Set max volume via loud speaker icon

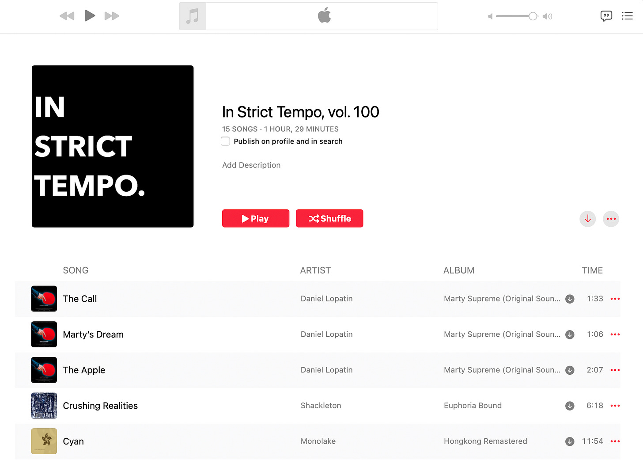(548, 16)
